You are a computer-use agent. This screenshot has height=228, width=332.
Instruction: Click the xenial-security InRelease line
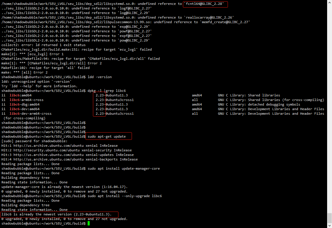coord(66,150)
